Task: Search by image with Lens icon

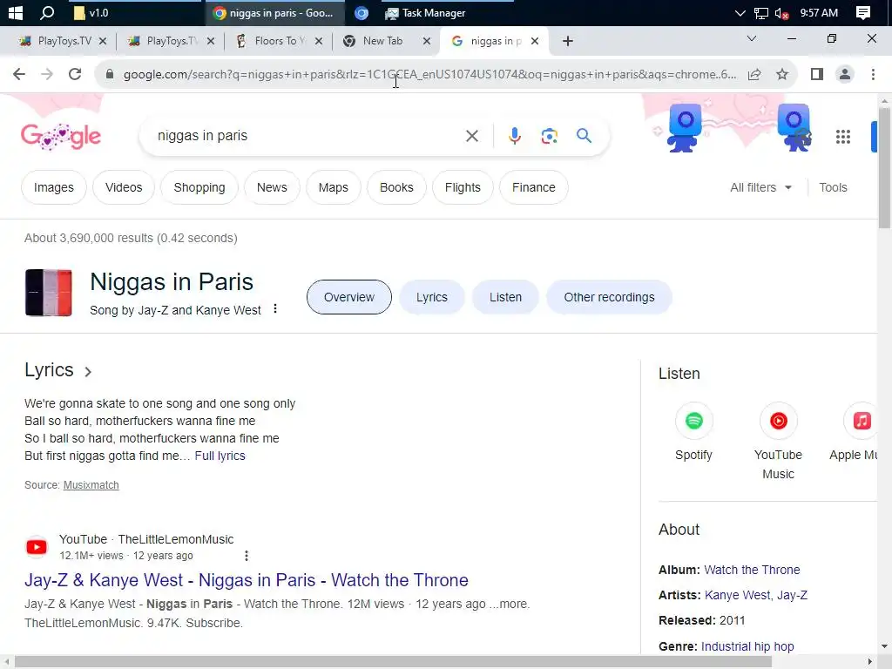Action: click(549, 136)
